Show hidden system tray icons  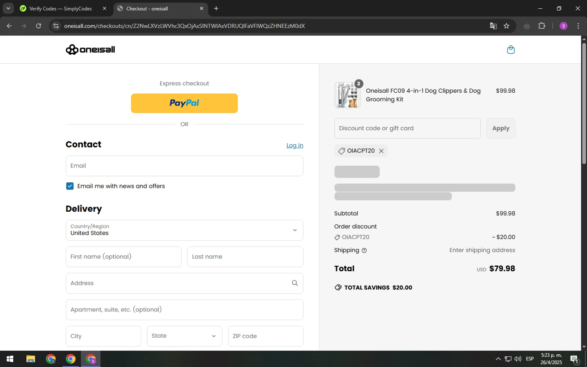pos(498,359)
